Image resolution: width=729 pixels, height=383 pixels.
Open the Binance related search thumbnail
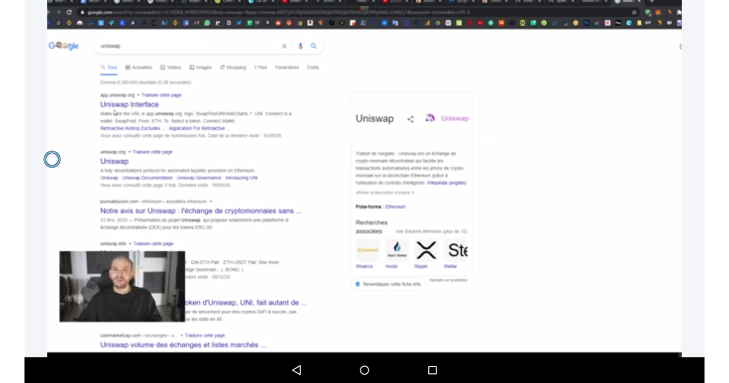click(367, 250)
